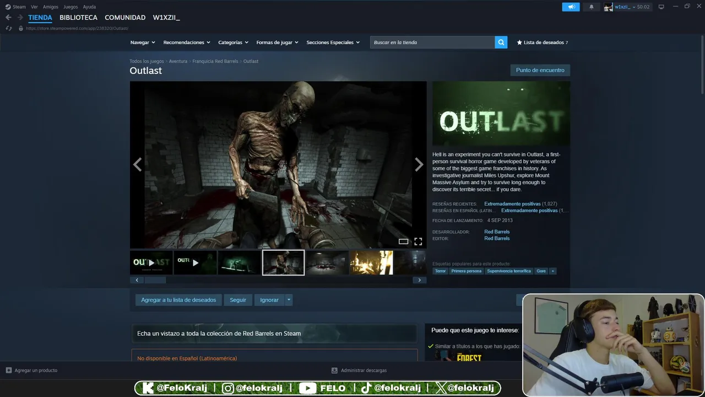The width and height of the screenshot is (705, 397).
Task: Show next screenshot with right arrow
Action: (419, 164)
